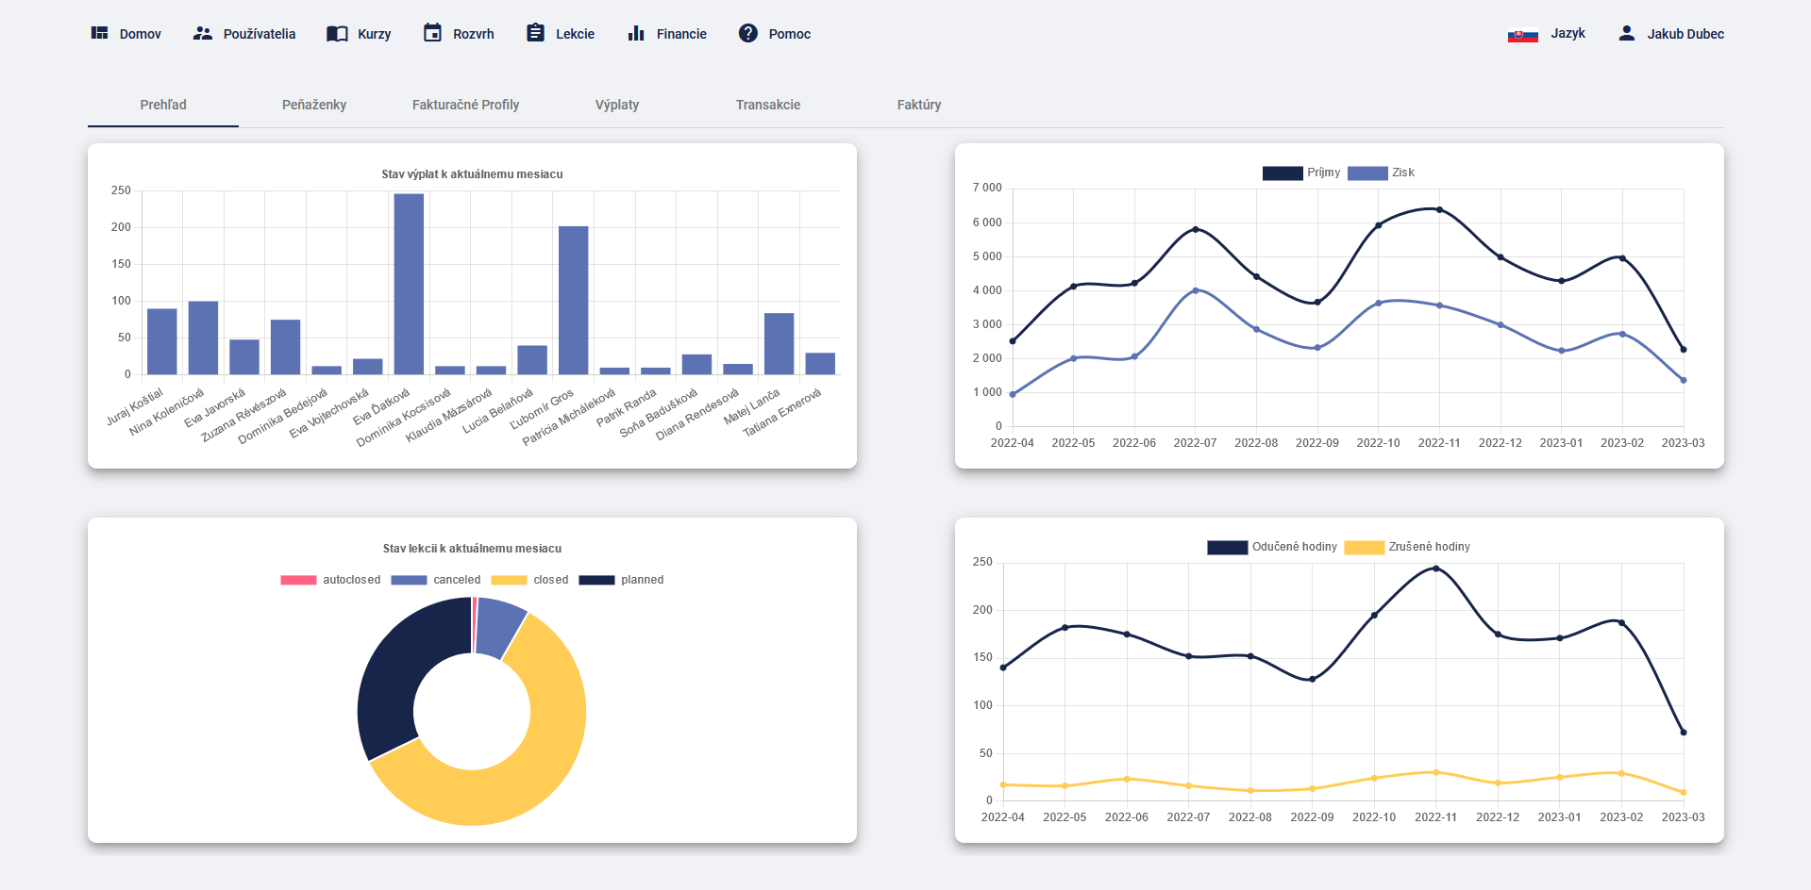Click the Lekcie clipboard icon
Screen dimensions: 1811x890
535,33
